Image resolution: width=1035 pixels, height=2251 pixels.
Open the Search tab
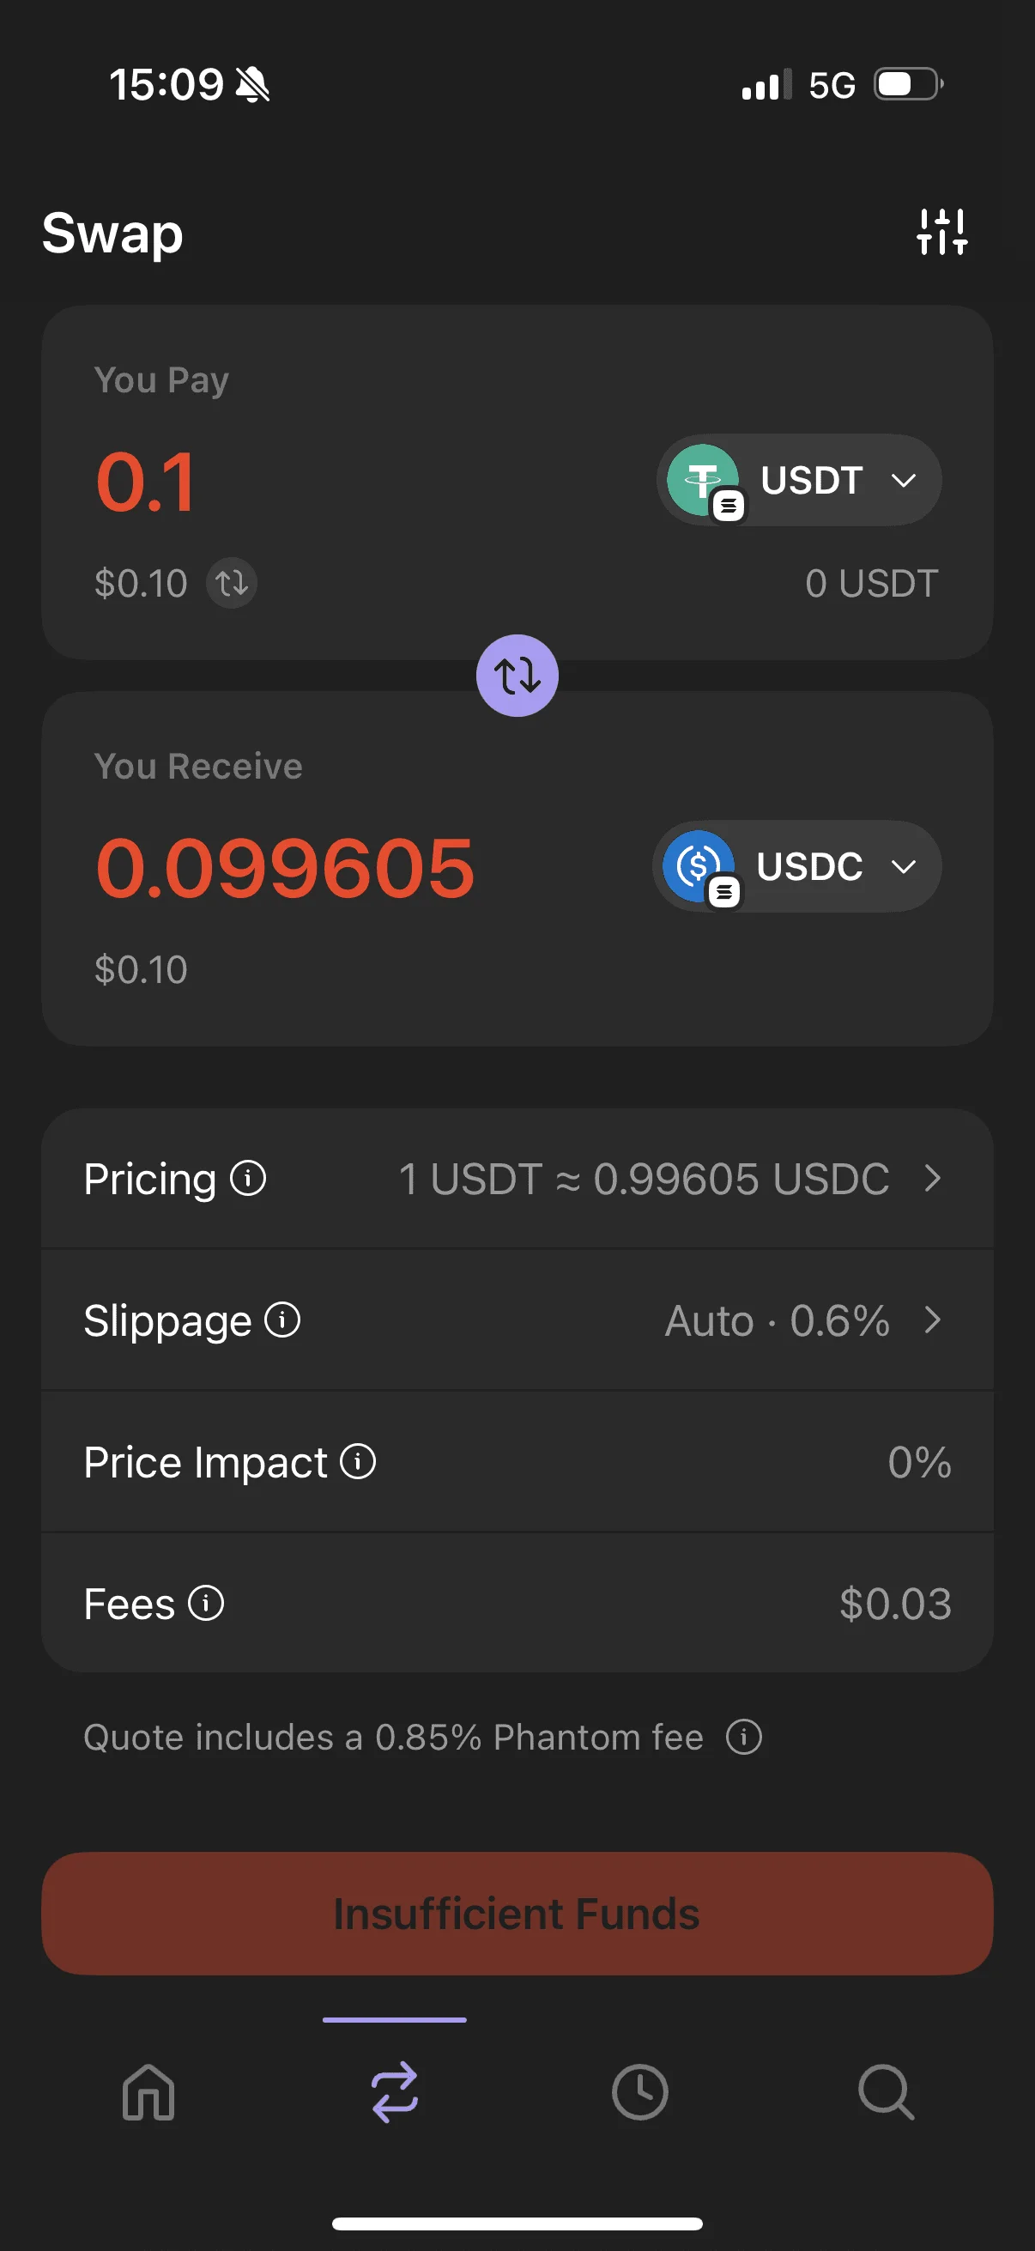[887, 2093]
